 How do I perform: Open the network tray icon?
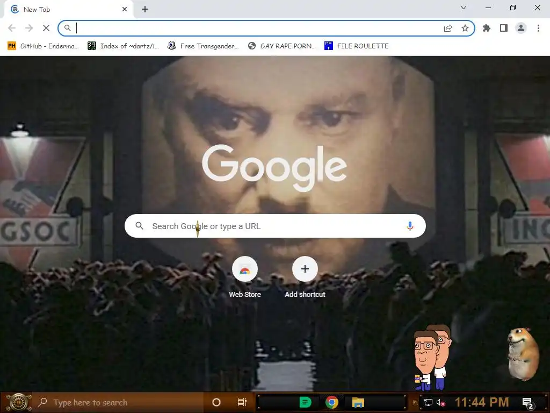pyautogui.click(x=428, y=402)
